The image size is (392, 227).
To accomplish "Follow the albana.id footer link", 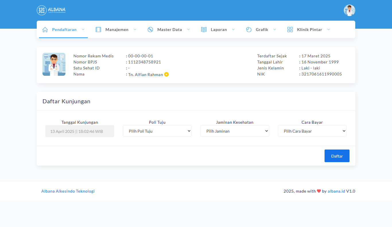I will [336, 191].
